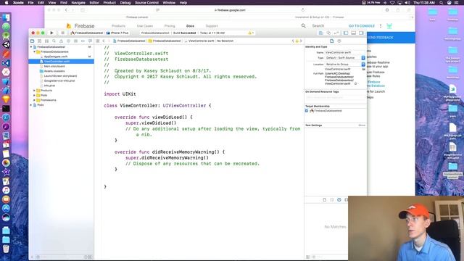Screen dimensions: 464x261
Task: Select Main.storyboard in navigator
Action: pyautogui.click(x=54, y=66)
